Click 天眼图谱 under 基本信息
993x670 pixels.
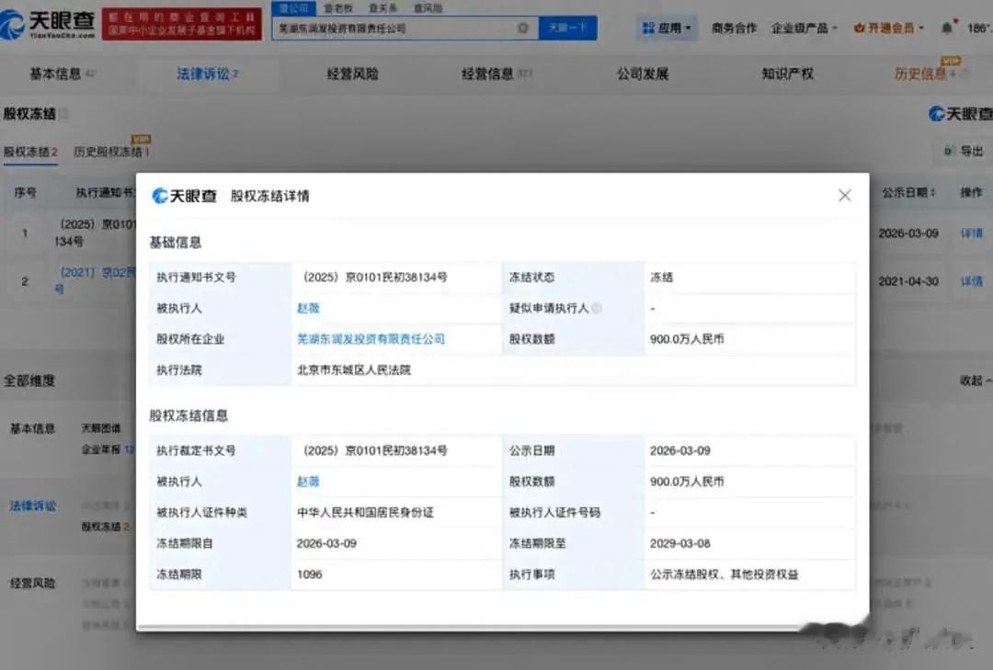coord(101,428)
